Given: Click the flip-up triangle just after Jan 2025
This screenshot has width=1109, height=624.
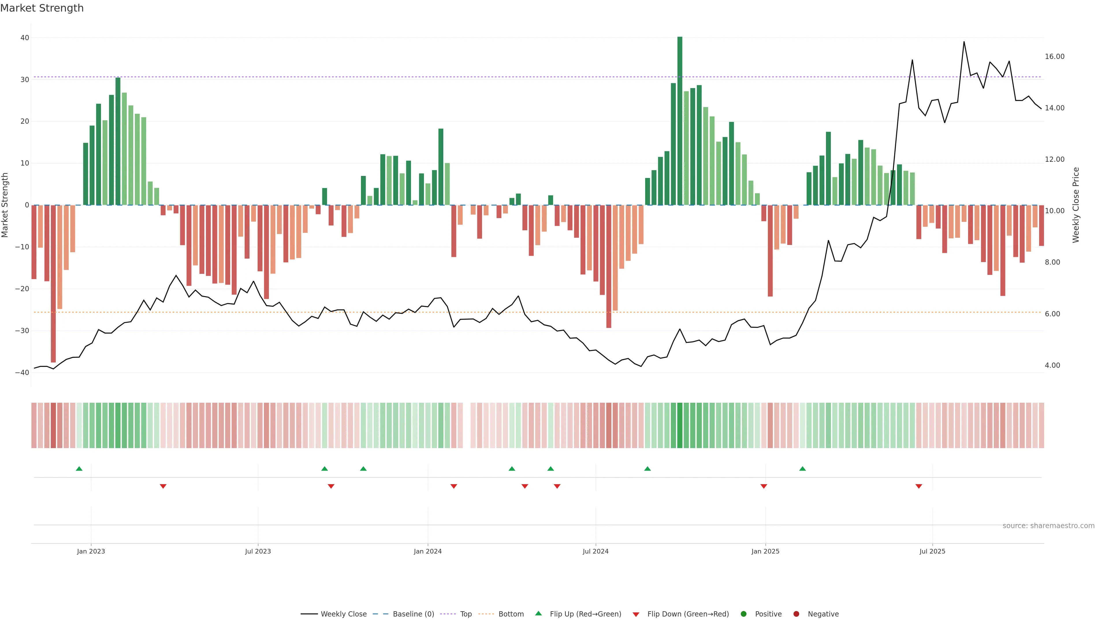Looking at the screenshot, I should (803, 469).
